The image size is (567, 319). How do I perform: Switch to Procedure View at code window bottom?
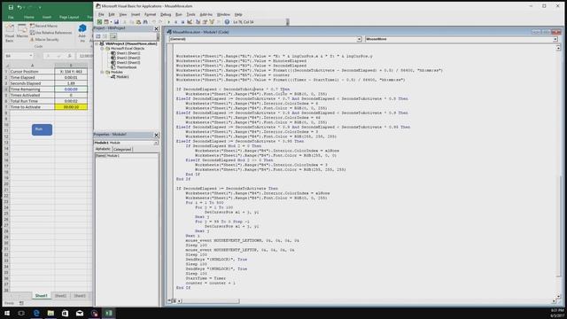pyautogui.click(x=169, y=301)
